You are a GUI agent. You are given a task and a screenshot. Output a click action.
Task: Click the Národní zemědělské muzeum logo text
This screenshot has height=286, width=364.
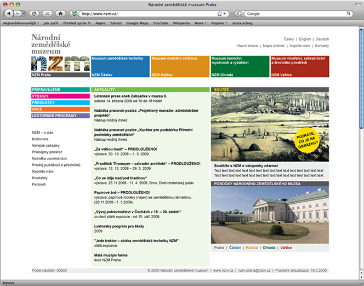pos(51,44)
